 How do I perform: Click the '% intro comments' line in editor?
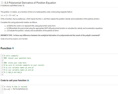[11, 56]
